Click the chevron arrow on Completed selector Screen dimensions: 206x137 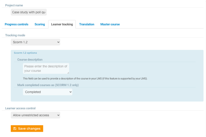71,92
